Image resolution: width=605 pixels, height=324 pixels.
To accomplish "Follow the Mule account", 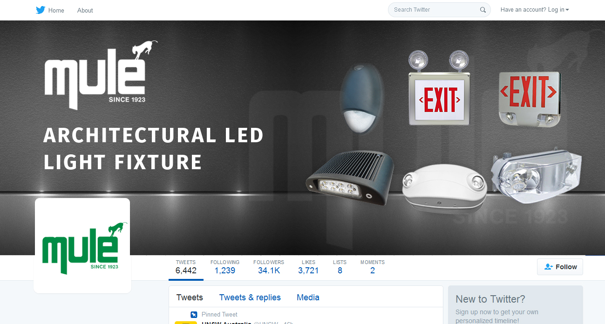I will click(x=560, y=267).
